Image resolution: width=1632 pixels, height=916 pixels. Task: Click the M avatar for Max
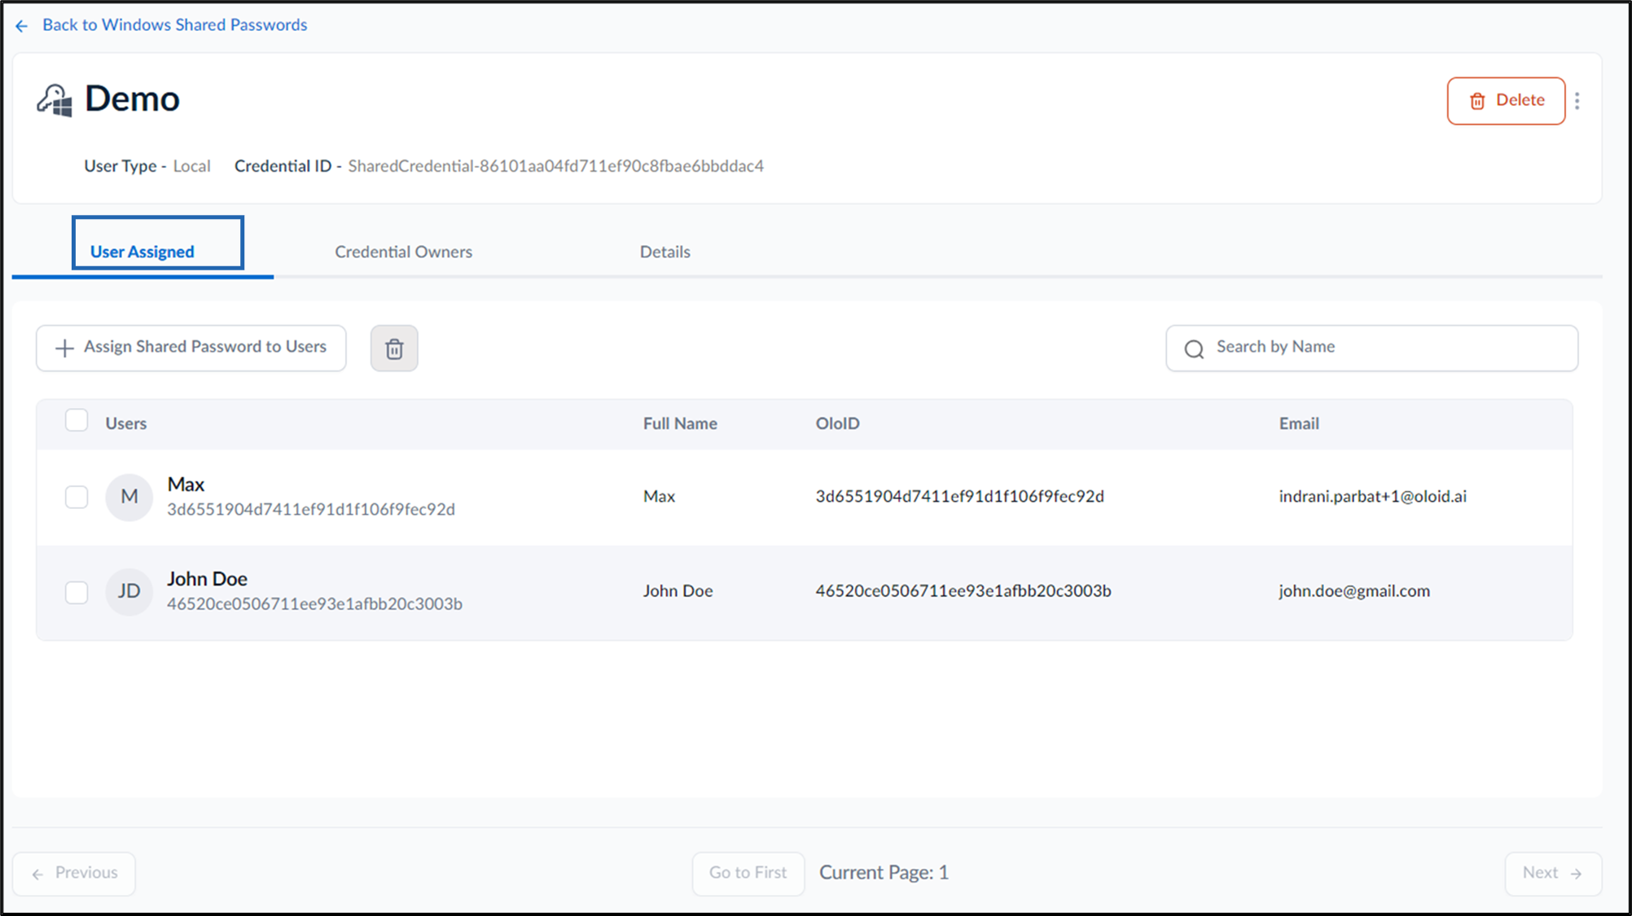tap(129, 497)
